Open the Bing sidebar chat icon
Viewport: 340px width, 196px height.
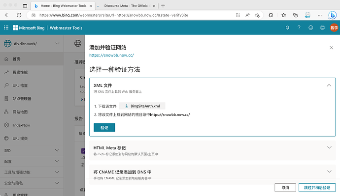point(332,15)
